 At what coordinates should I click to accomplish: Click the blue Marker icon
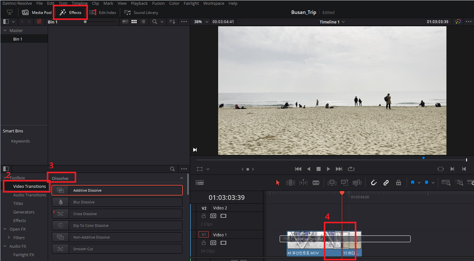(427, 183)
